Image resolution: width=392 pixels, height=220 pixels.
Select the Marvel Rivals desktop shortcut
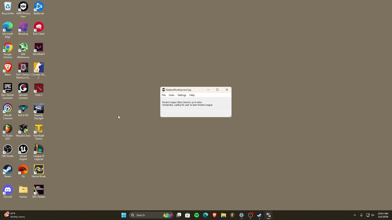pos(39,171)
